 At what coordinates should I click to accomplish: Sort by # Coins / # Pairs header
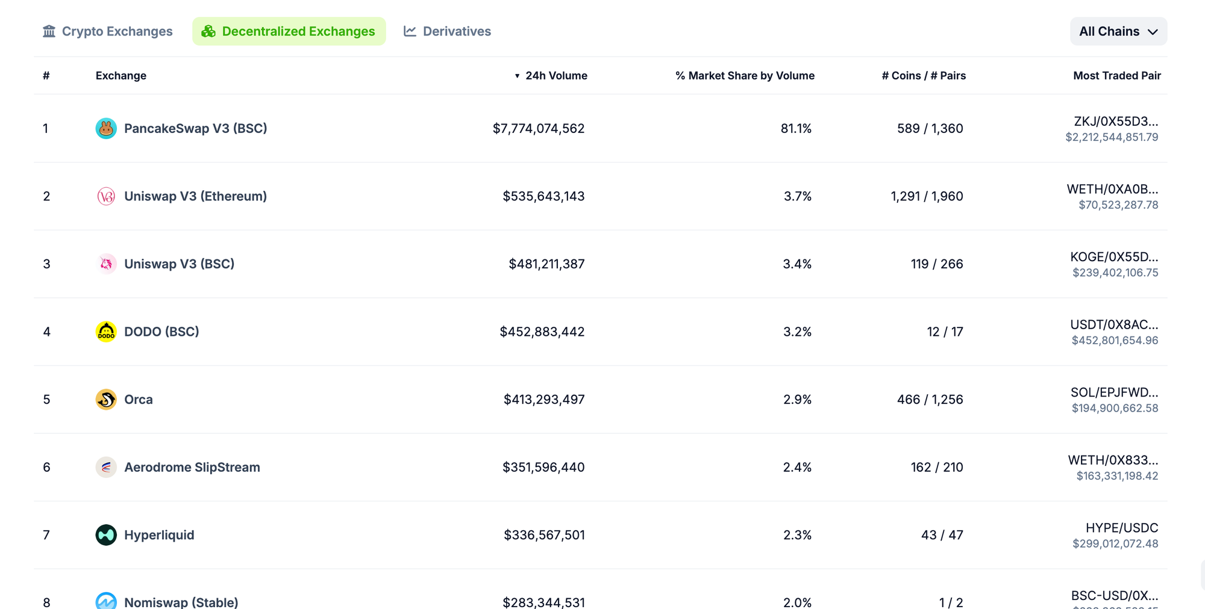(924, 76)
